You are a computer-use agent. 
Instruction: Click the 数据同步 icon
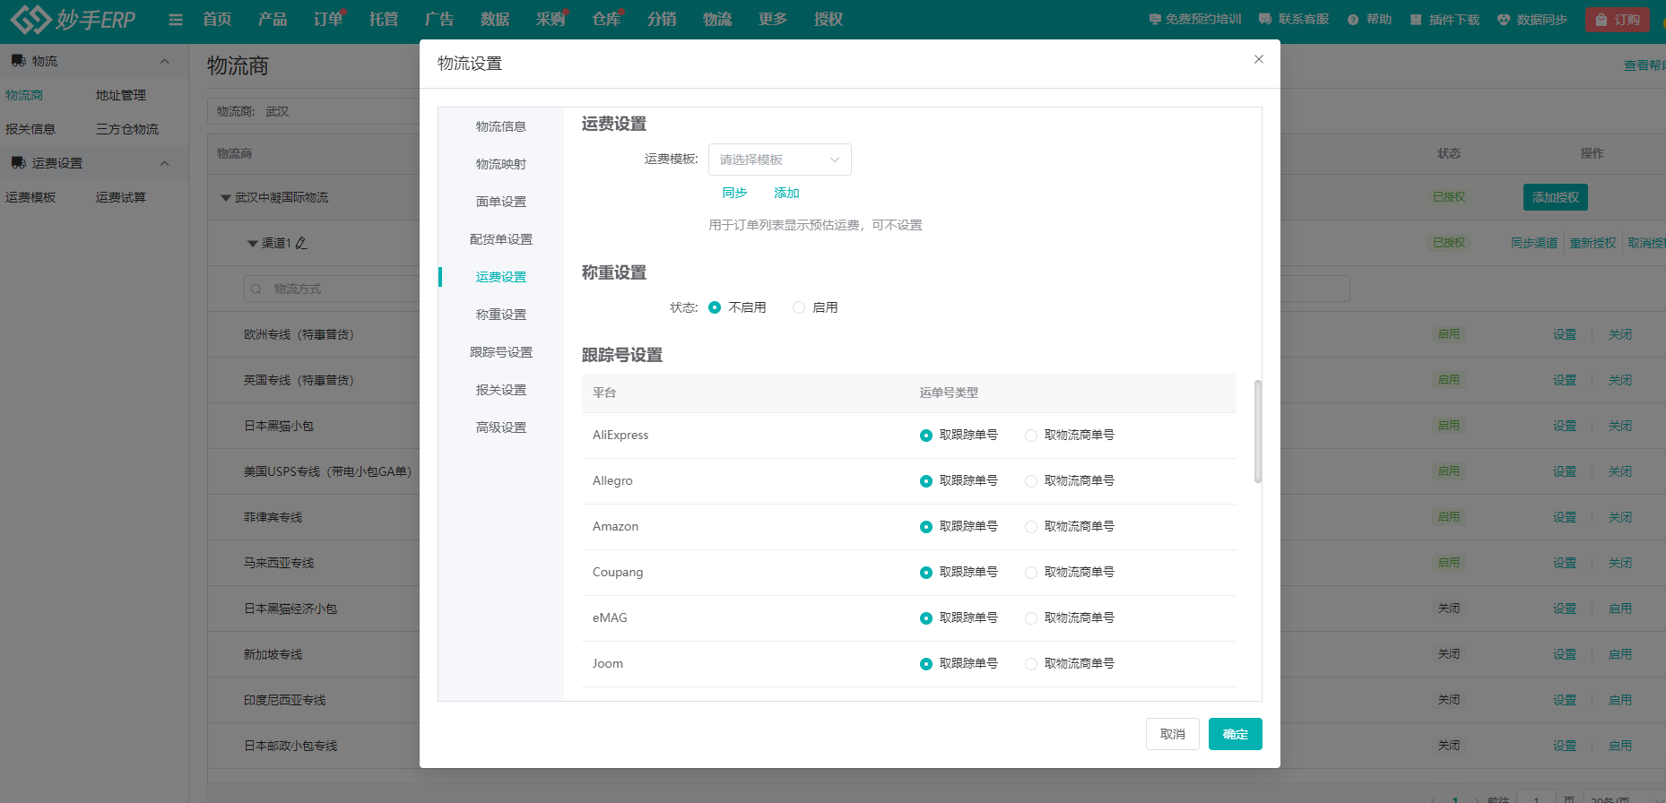pos(1504,20)
